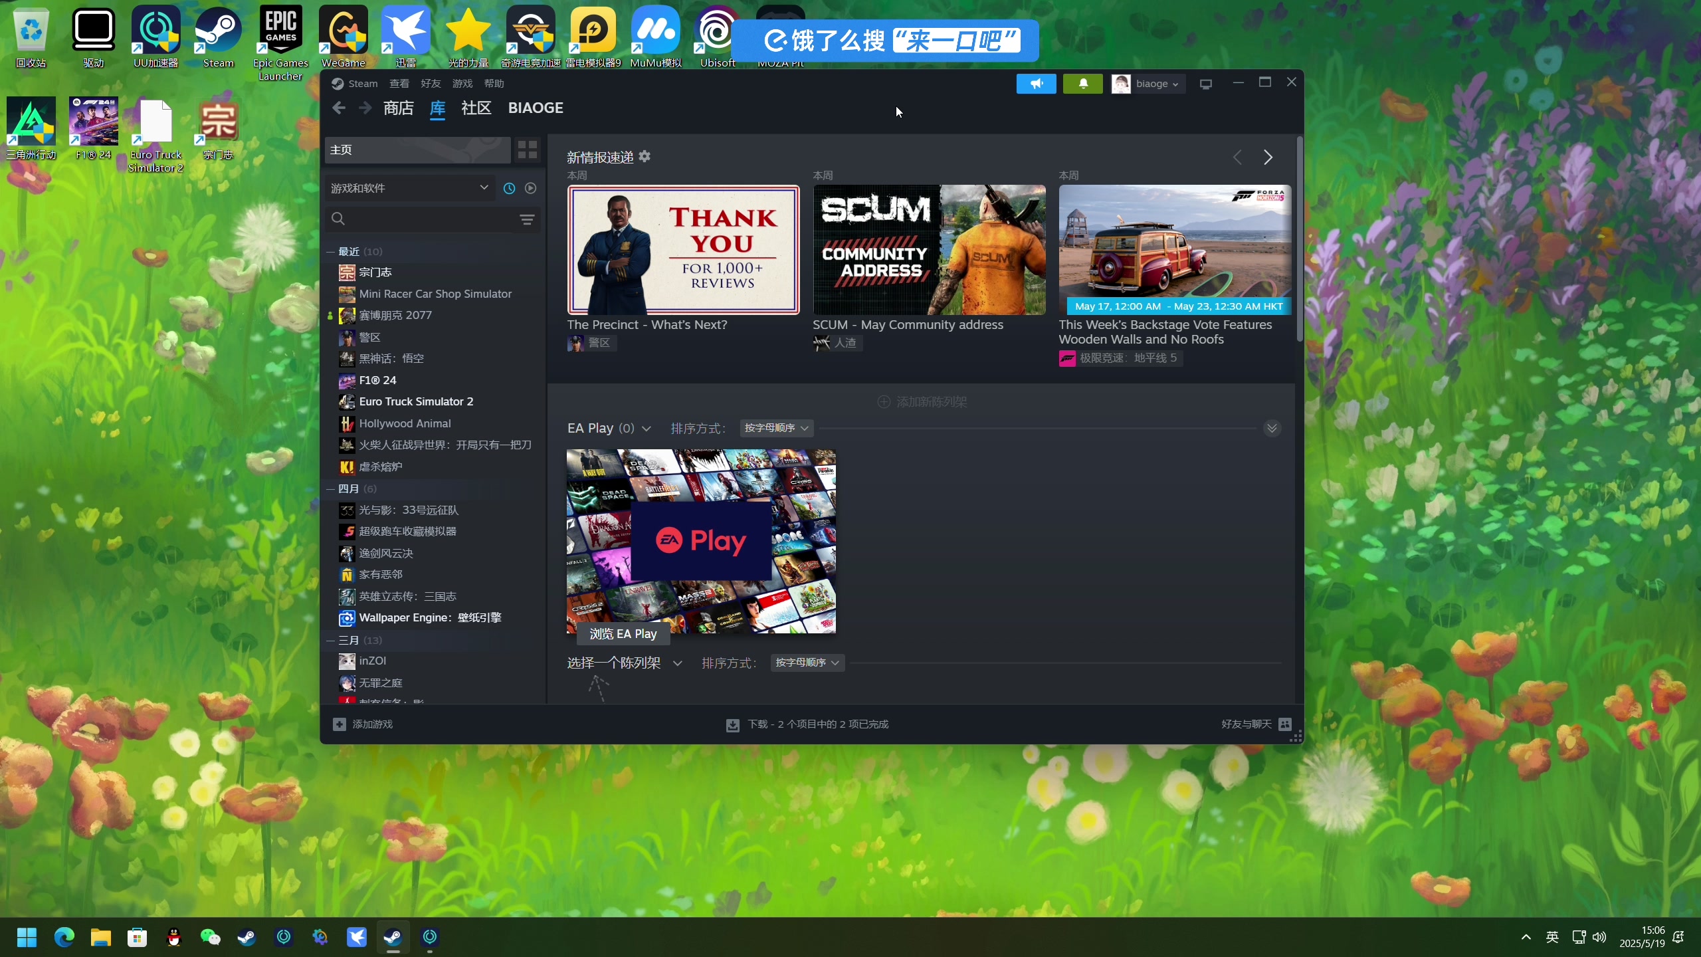Image resolution: width=1701 pixels, height=957 pixels.
Task: Show previous news items arrow
Action: pos(1237,158)
